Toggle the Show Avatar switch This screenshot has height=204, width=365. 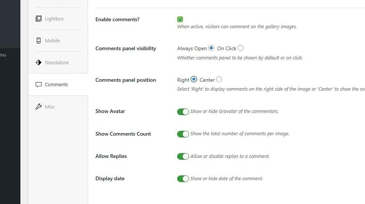(x=183, y=112)
